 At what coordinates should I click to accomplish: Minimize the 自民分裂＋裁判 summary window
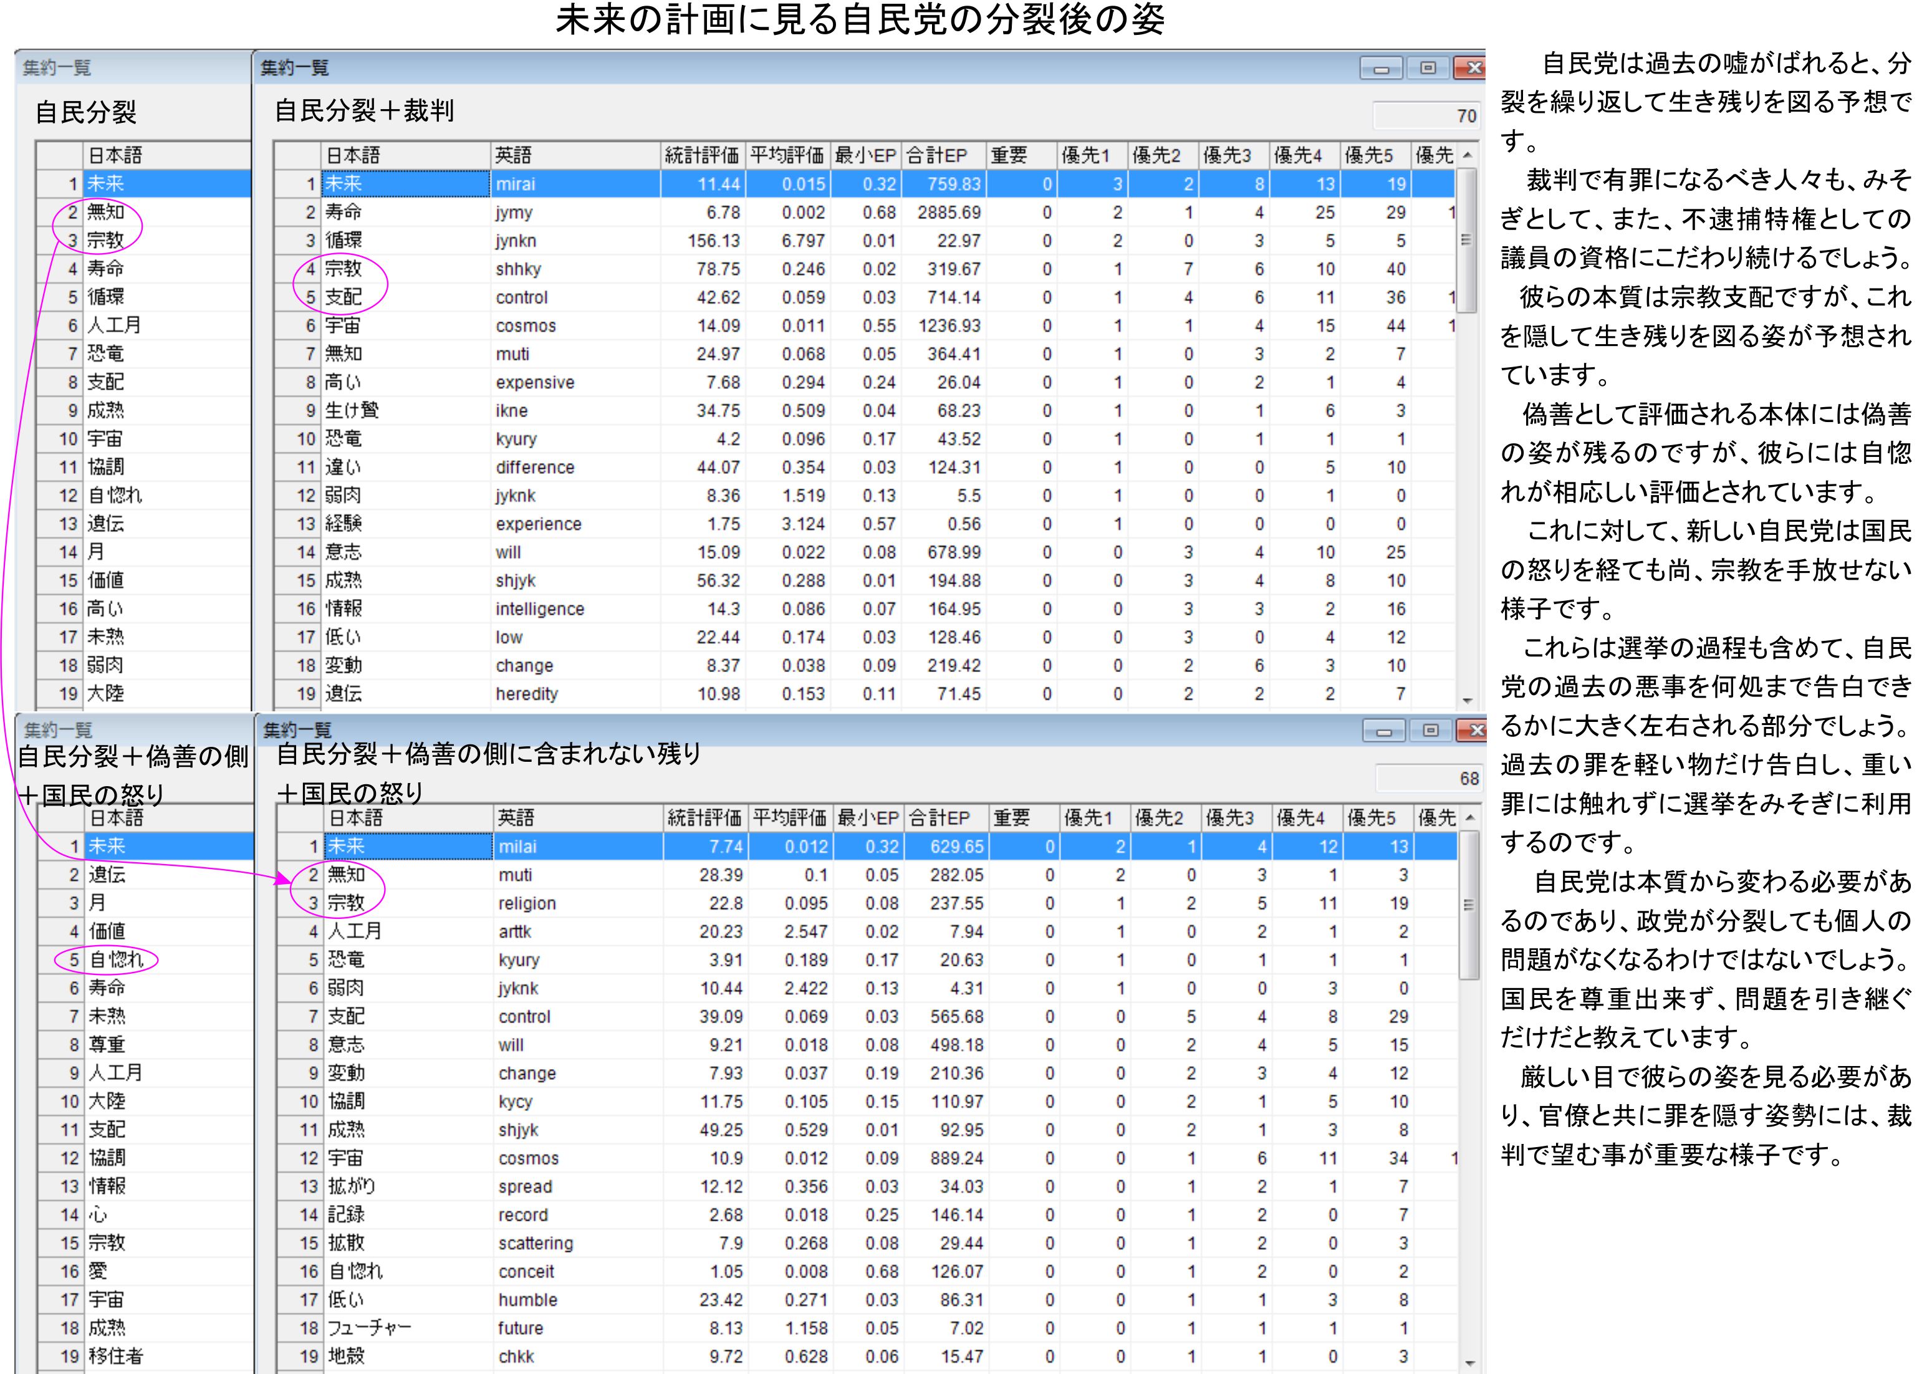[1380, 69]
